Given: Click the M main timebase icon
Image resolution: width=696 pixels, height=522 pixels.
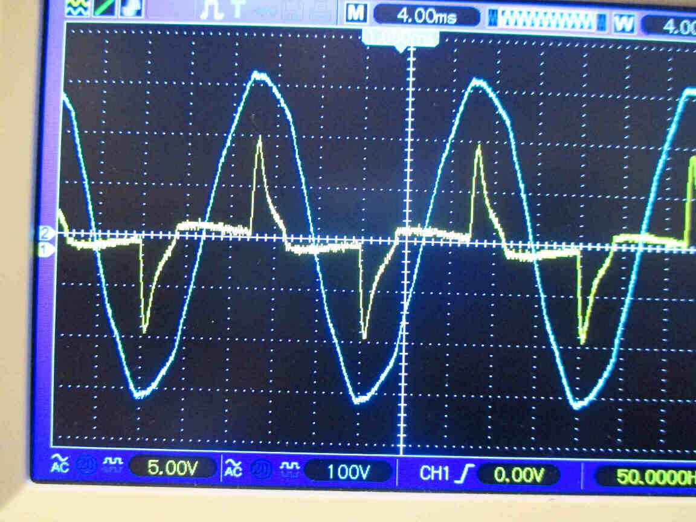Looking at the screenshot, I should (x=356, y=13).
